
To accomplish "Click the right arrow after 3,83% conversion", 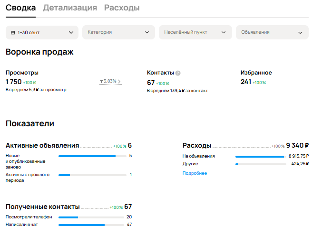I will click(x=119, y=81).
